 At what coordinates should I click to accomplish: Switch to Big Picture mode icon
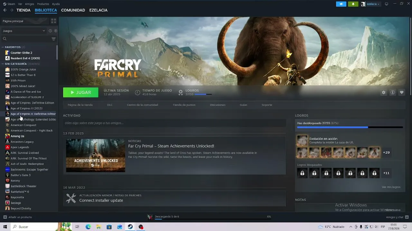tap(387, 4)
